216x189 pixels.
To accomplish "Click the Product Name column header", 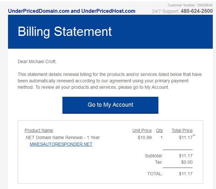I will coord(39,130).
